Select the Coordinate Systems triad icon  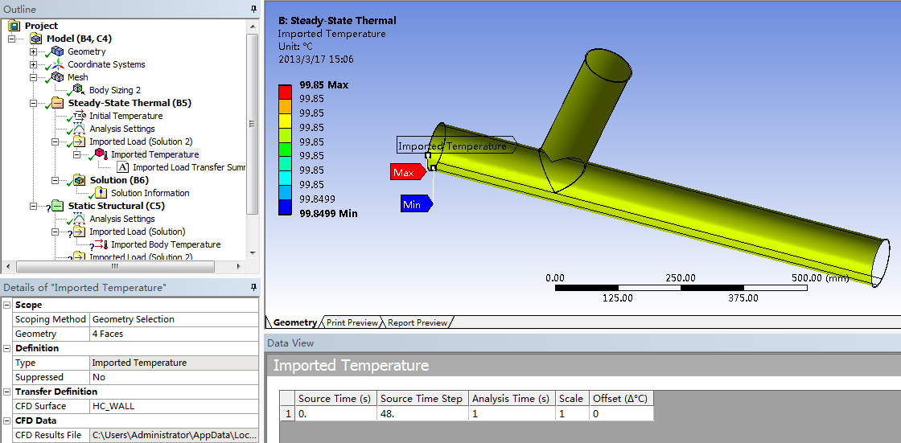pos(57,64)
